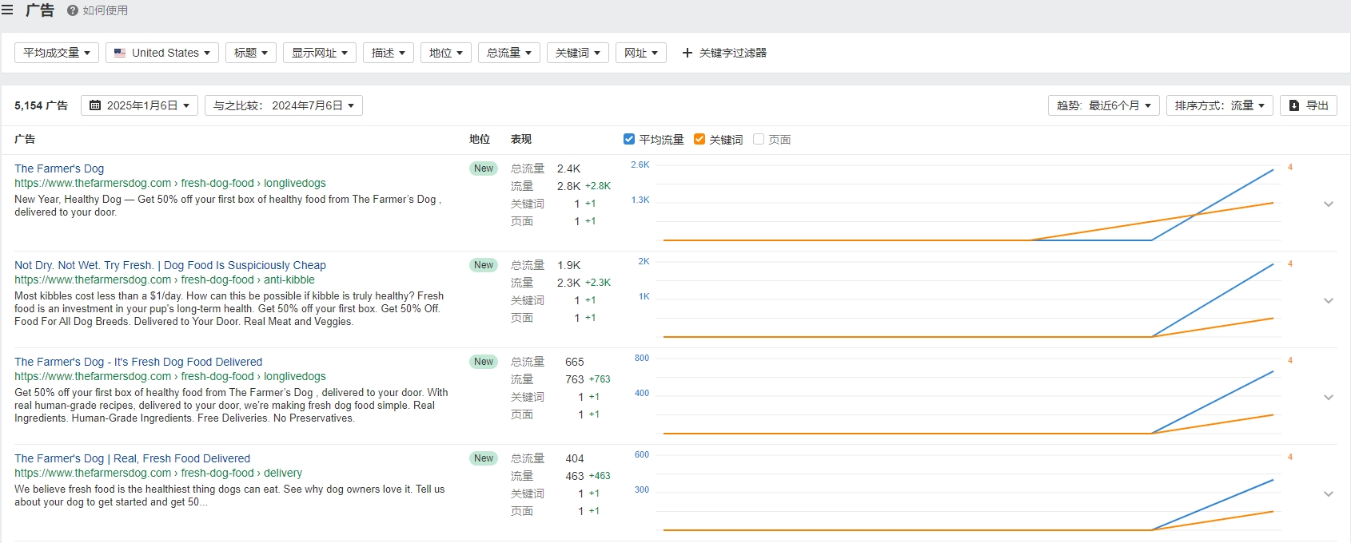This screenshot has width=1351, height=543.
Task: Click the 2.6K chart axis label
Action: tap(640, 164)
